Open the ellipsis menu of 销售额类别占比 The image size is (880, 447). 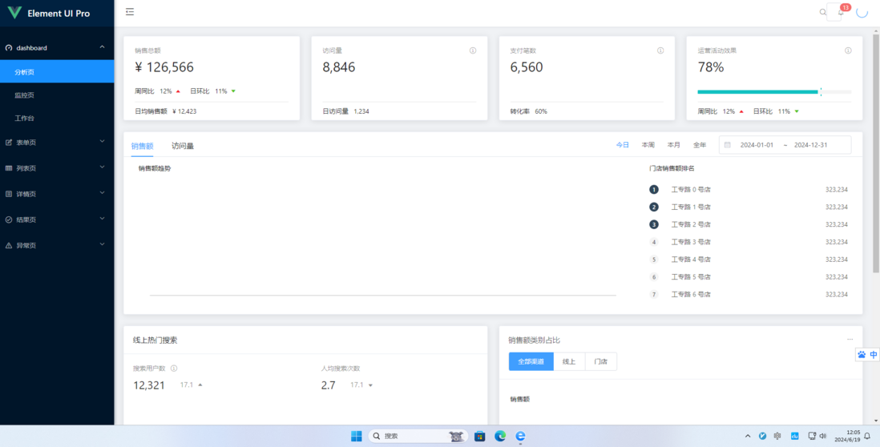[850, 340]
